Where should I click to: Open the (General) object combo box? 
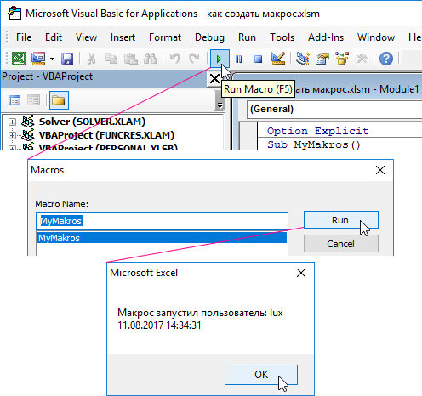tap(334, 110)
